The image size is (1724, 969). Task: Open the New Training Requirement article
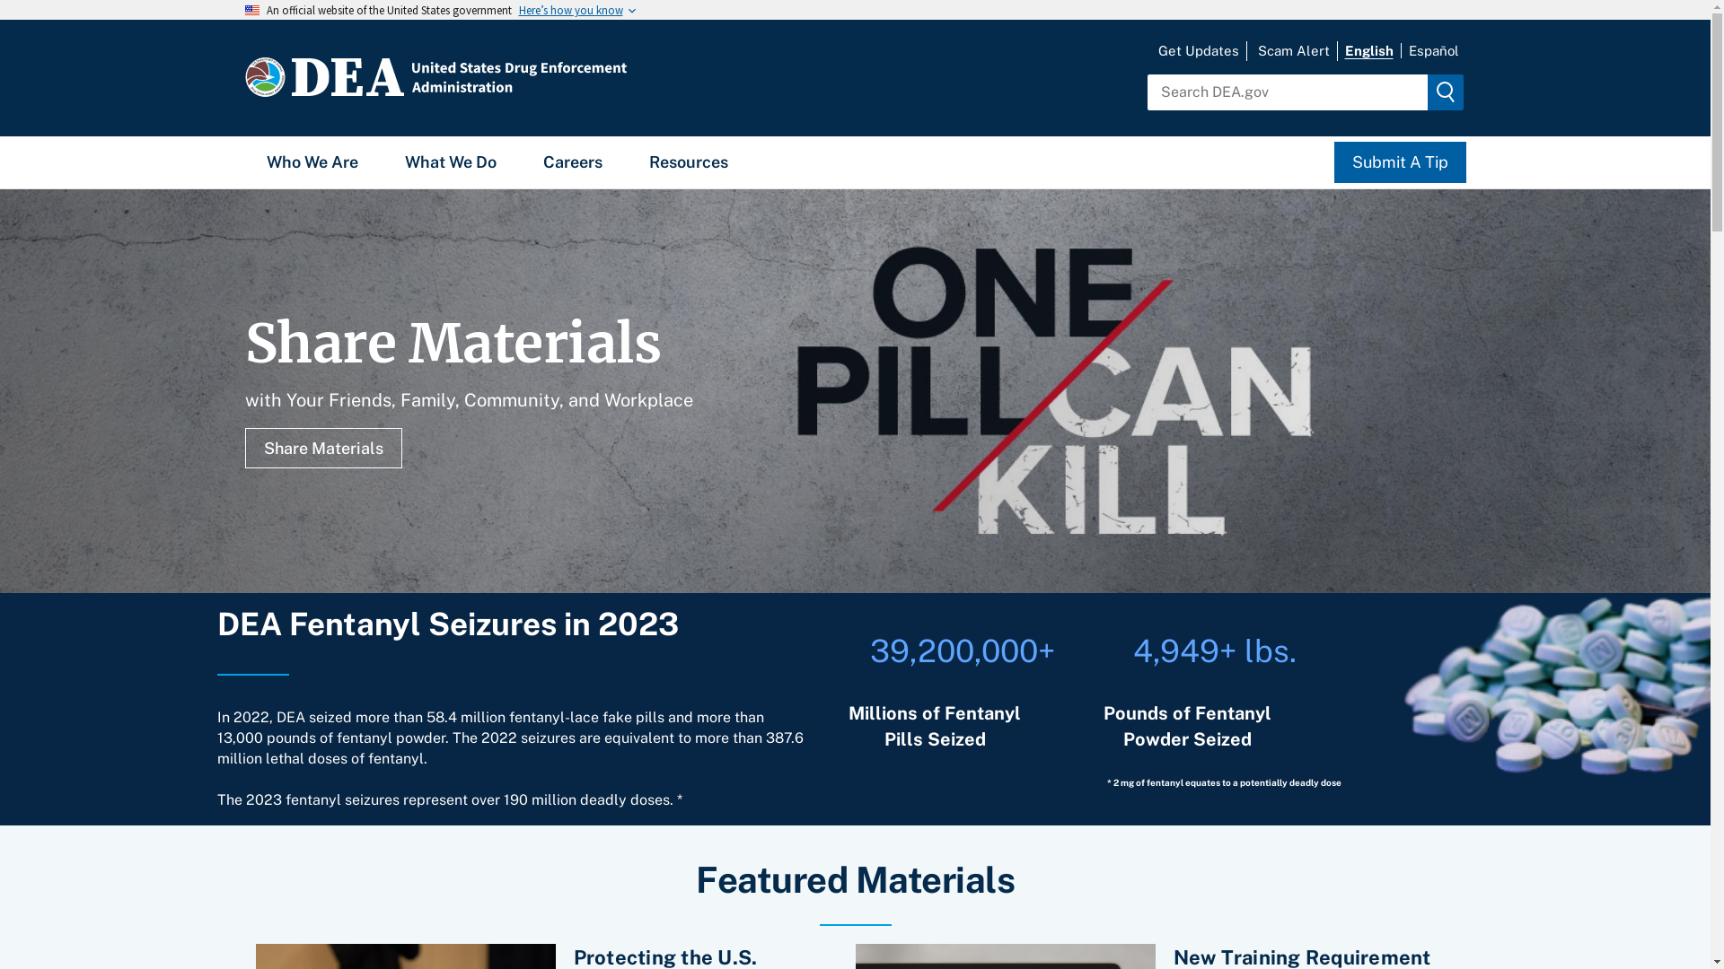point(1301,957)
